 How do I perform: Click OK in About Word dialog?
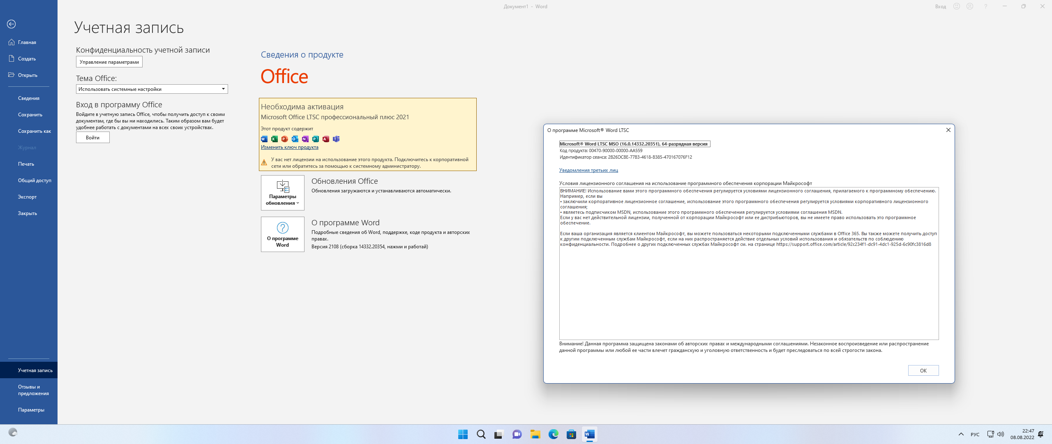coord(923,370)
